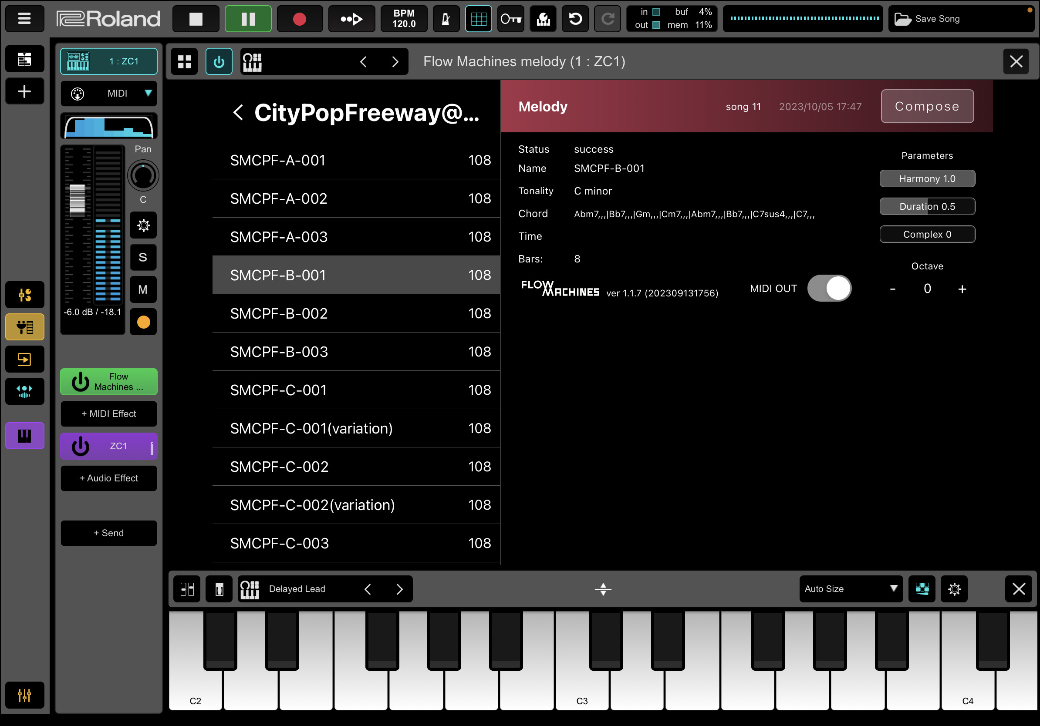Mute the track with M button
Image resolution: width=1040 pixels, height=726 pixels.
(143, 290)
